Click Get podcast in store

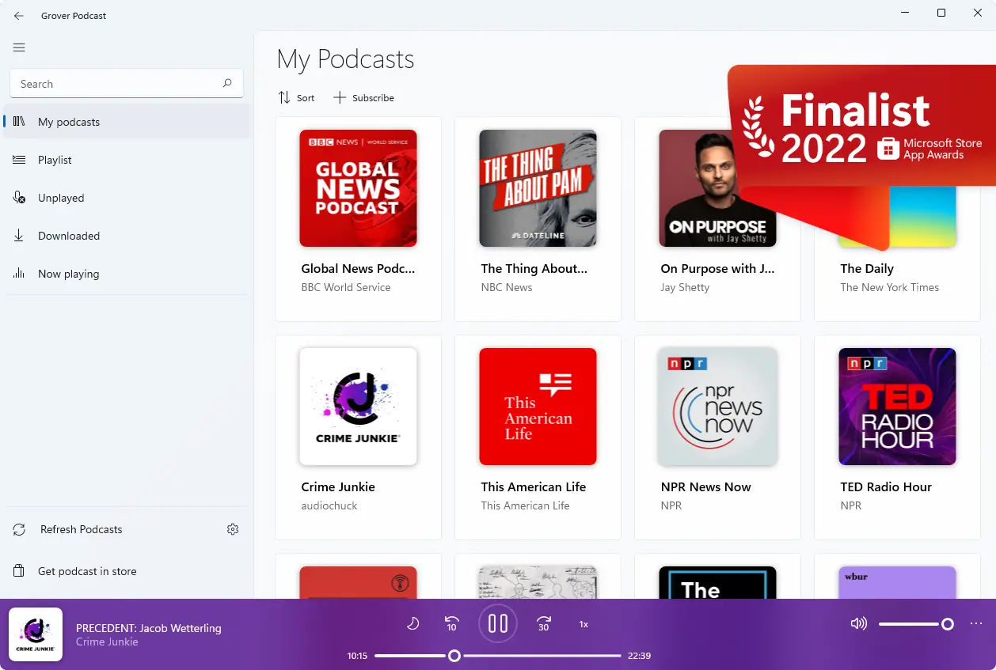tap(87, 571)
